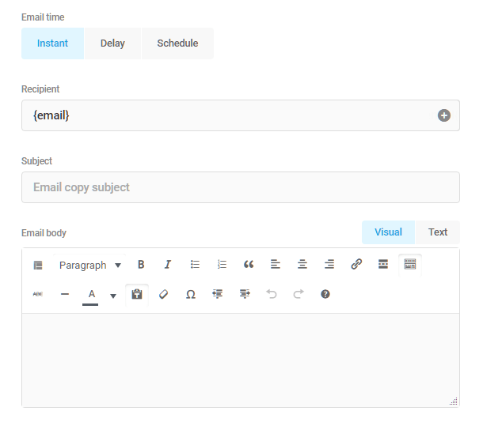
Task: Clear formatting with the eraser icon
Action: [164, 294]
